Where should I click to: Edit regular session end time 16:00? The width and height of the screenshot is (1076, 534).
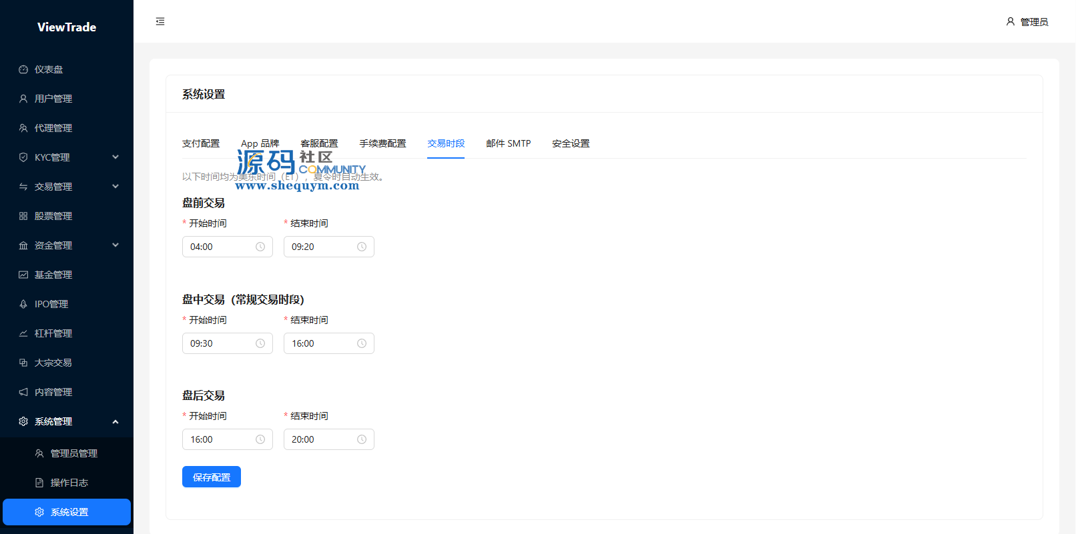tap(329, 343)
